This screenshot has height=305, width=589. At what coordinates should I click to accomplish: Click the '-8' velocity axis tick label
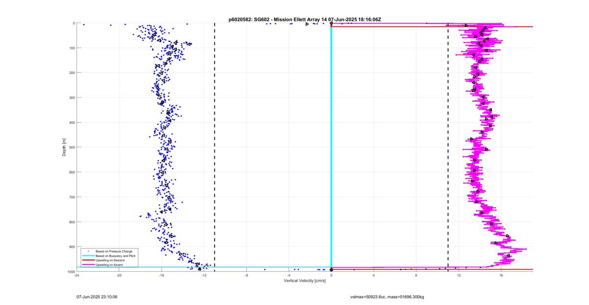tap(246, 276)
